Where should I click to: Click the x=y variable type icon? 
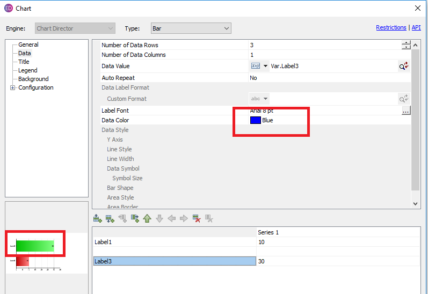pos(255,66)
